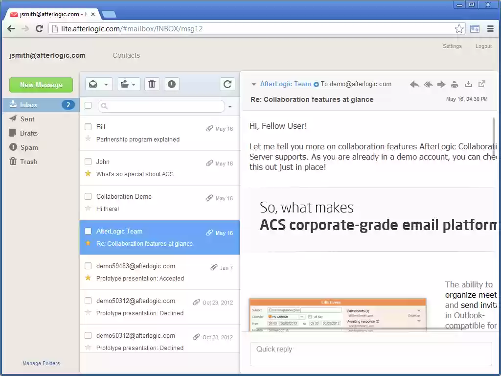
Task: Open the Settings page
Action: [x=452, y=46]
